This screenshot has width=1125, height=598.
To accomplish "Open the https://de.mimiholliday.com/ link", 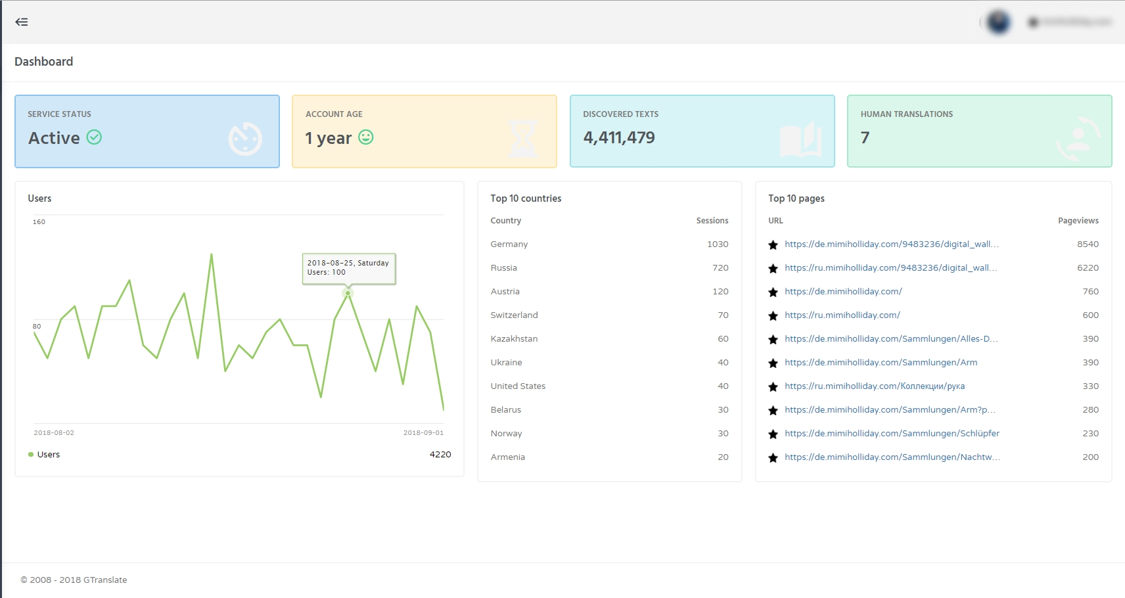I will (843, 291).
